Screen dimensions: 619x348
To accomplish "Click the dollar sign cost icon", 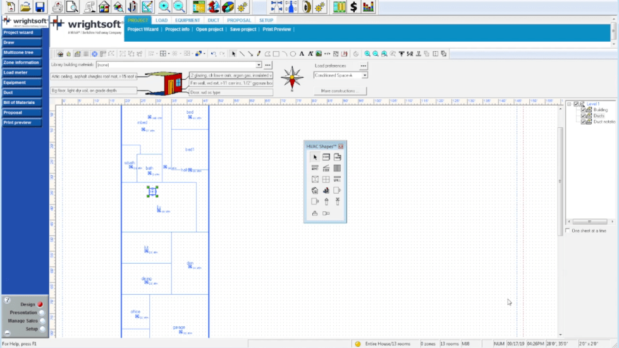I will click(x=353, y=7).
